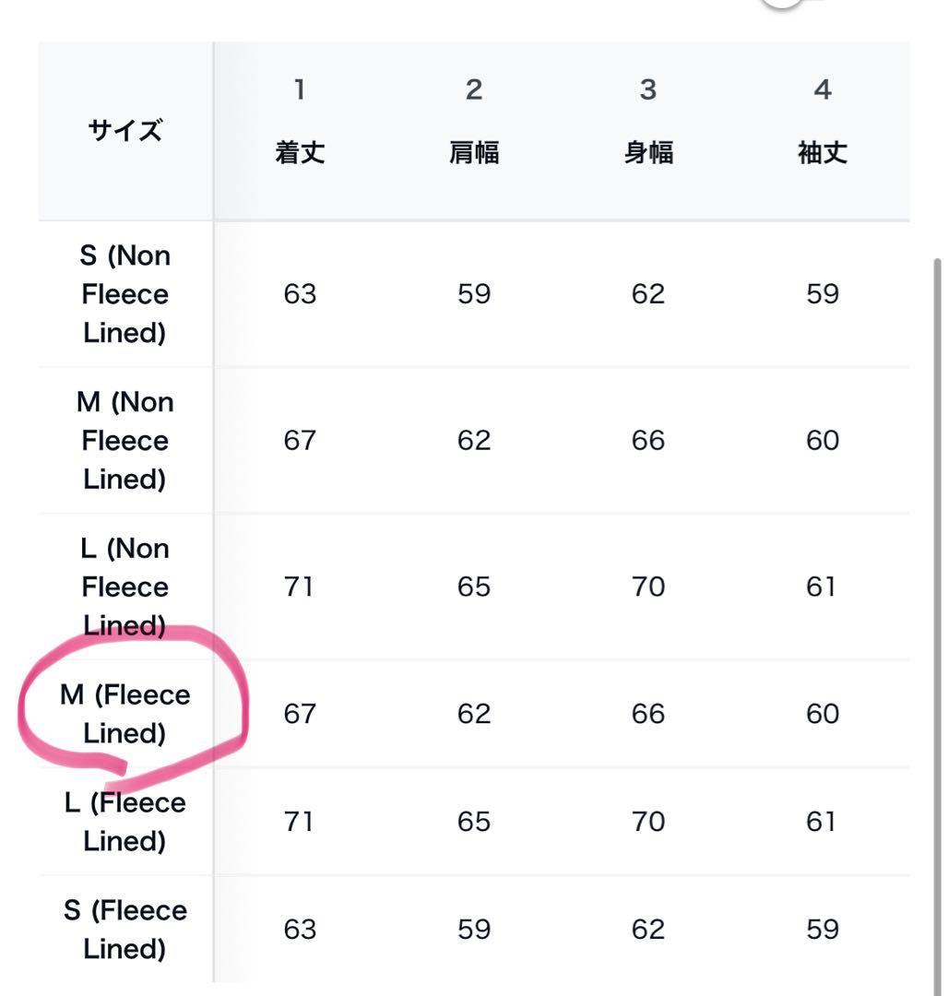949x996 pixels.
Task: Select 袖丈 value 59 in S Fleece Lined row
Action: pos(823,930)
